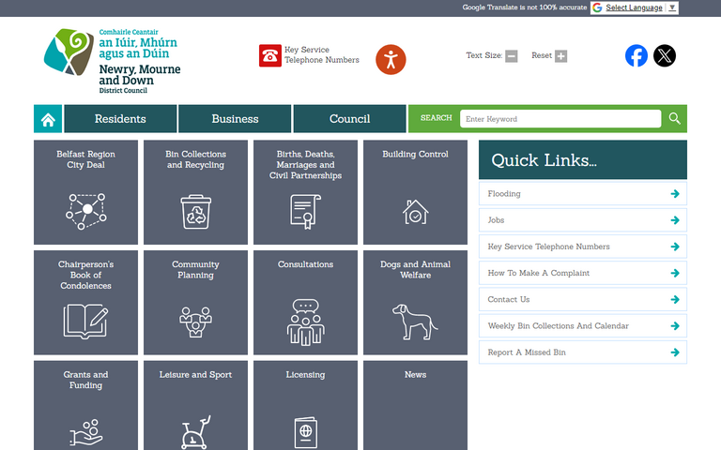Open Report A Missed Bin link
The width and height of the screenshot is (721, 450).
pos(582,352)
